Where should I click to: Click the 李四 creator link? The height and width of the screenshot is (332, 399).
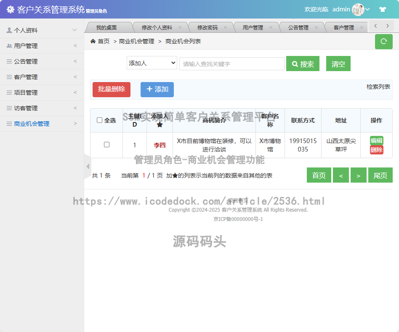(160, 145)
